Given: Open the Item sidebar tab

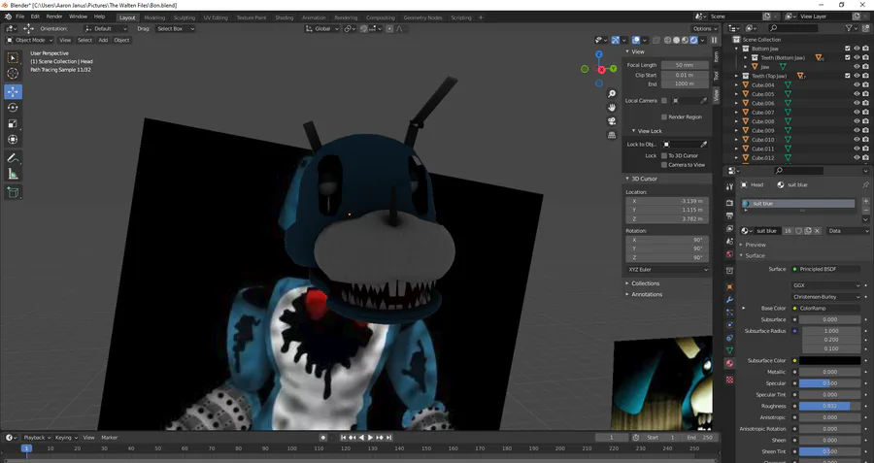Looking at the screenshot, I should pyautogui.click(x=717, y=57).
